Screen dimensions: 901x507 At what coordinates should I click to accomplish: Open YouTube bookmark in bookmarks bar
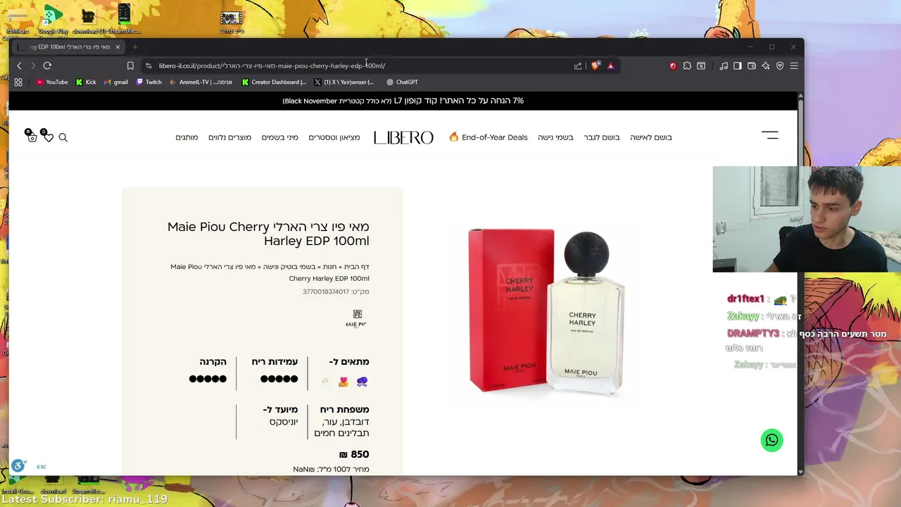click(x=52, y=82)
